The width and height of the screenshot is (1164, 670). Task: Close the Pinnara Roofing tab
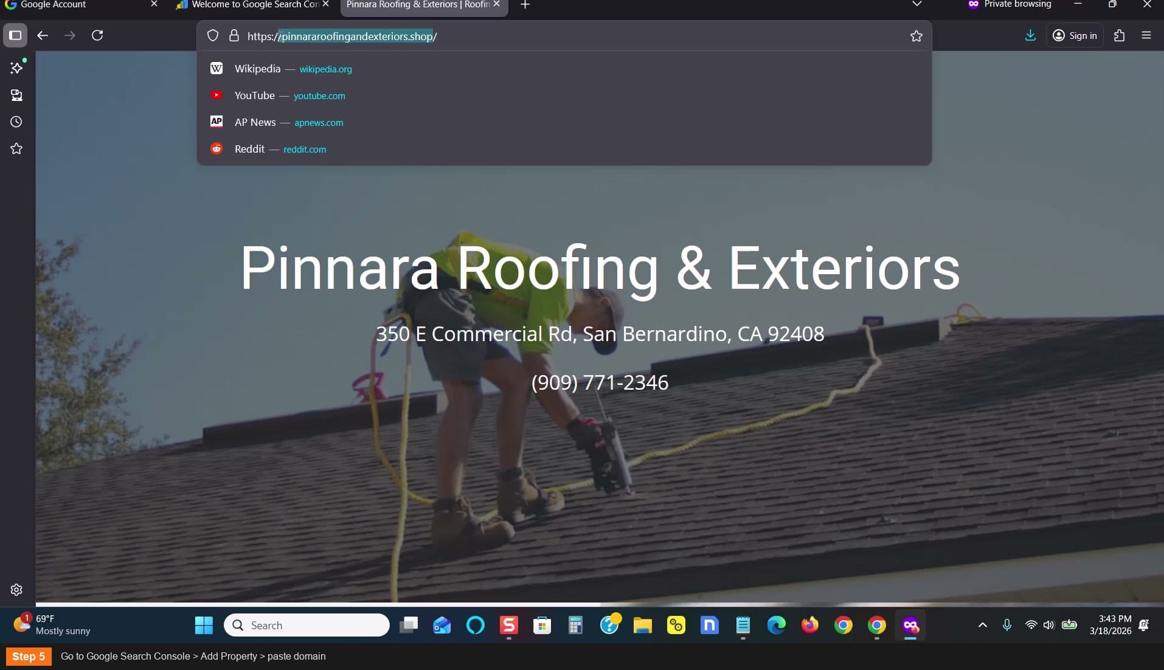pos(496,4)
